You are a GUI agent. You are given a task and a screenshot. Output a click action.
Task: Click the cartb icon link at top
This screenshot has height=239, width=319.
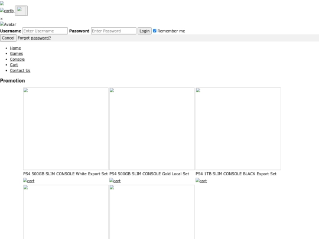click(7, 11)
